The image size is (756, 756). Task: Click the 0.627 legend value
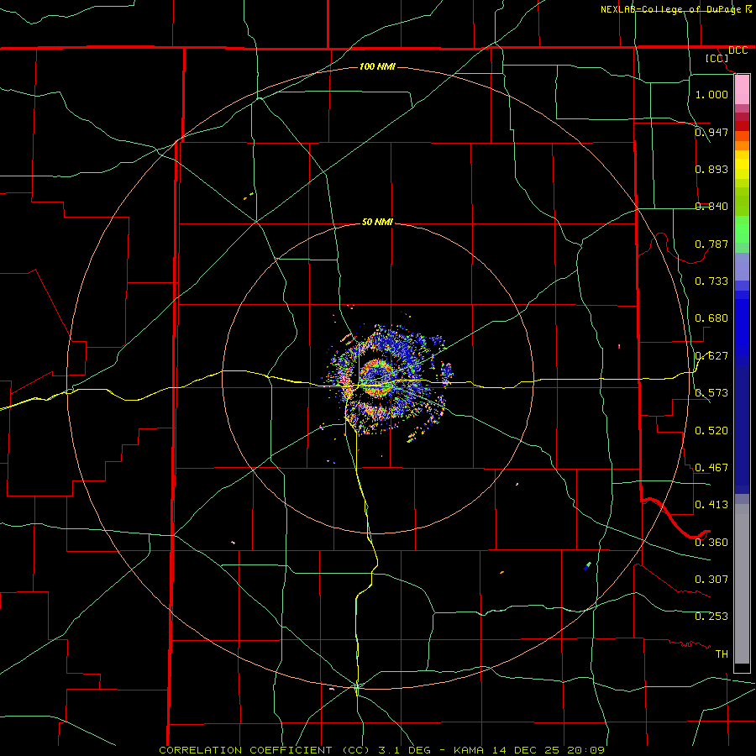pyautogui.click(x=711, y=356)
